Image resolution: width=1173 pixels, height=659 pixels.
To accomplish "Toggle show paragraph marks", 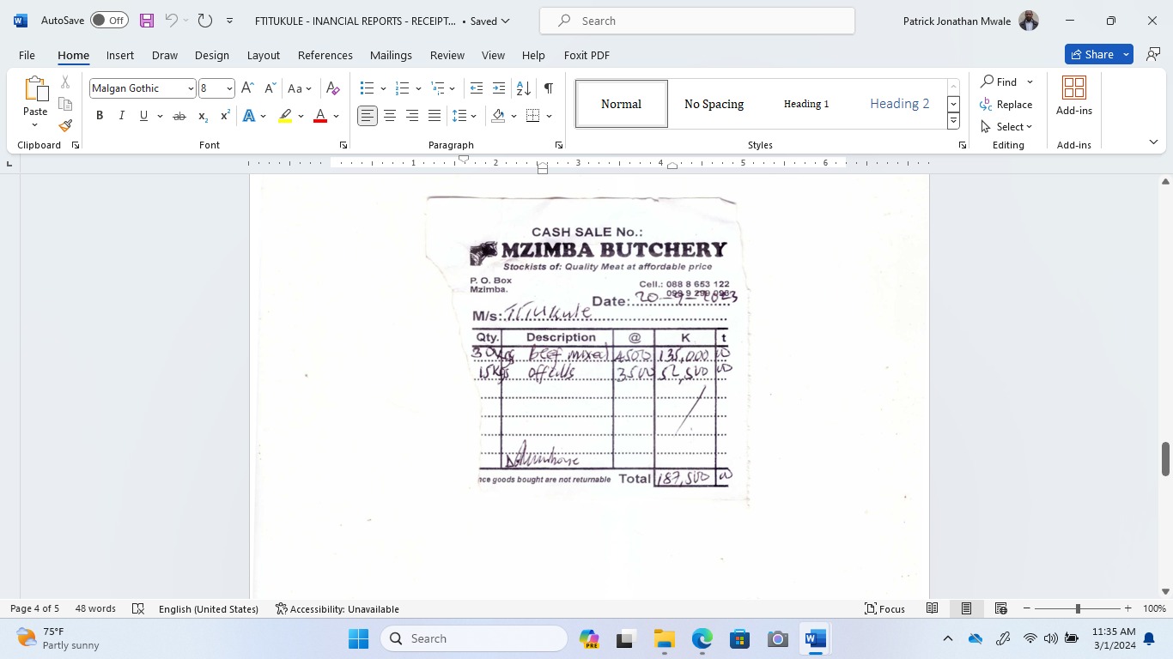I will click(x=548, y=88).
